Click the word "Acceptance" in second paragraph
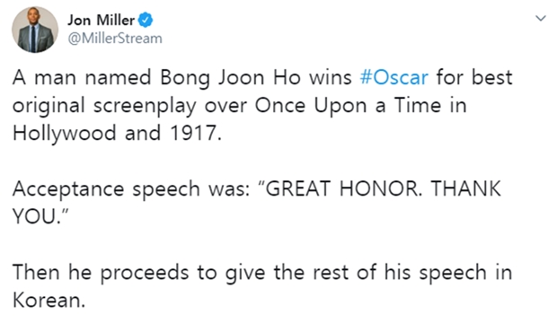 click(x=68, y=189)
